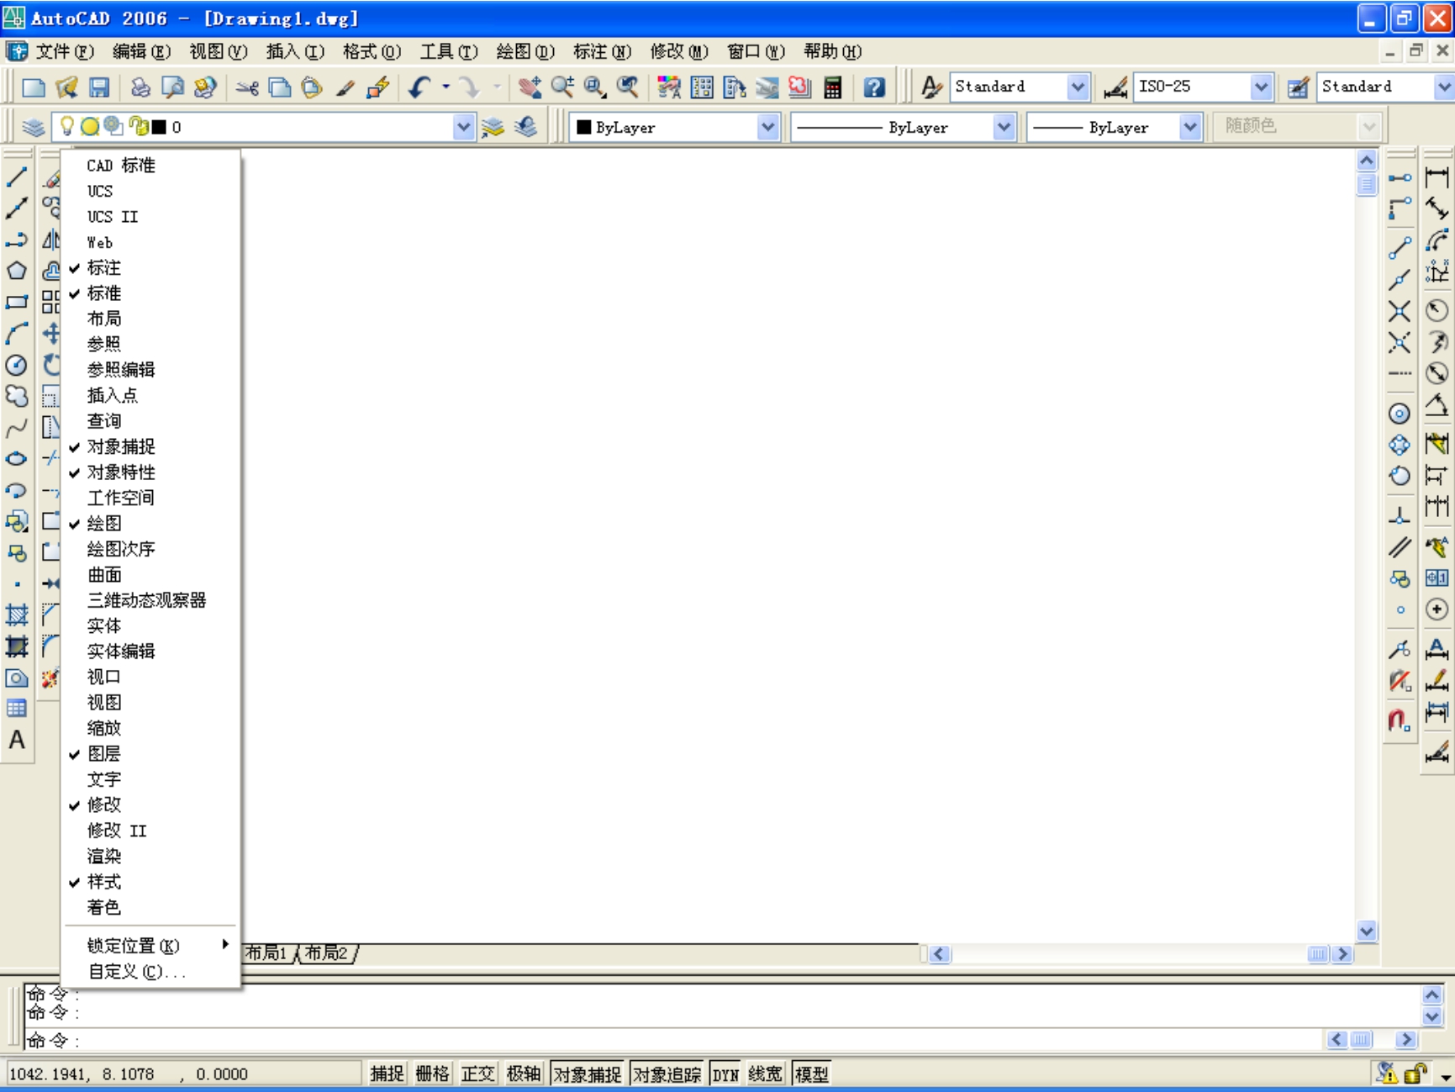Open the lineweight ByLayer dropdown
Viewport: 1455px width, 1092px height.
click(x=1189, y=127)
